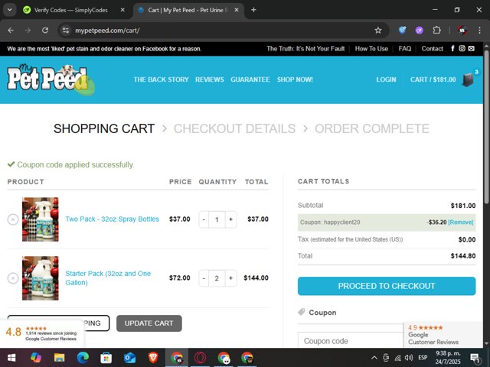Viewport: 490px width, 367px height.
Task: Bookmark this page with the star icon
Action: (378, 31)
